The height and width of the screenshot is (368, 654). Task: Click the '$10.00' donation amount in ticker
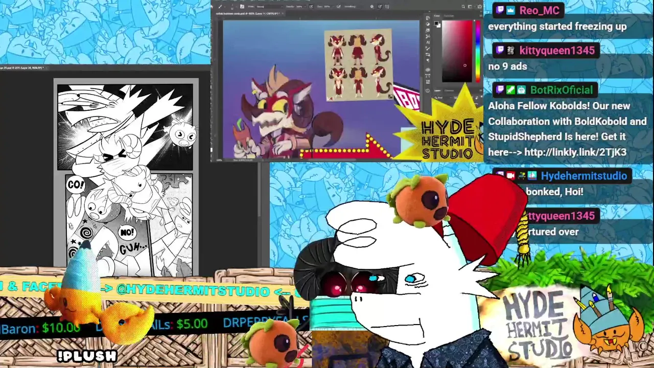tap(61, 327)
